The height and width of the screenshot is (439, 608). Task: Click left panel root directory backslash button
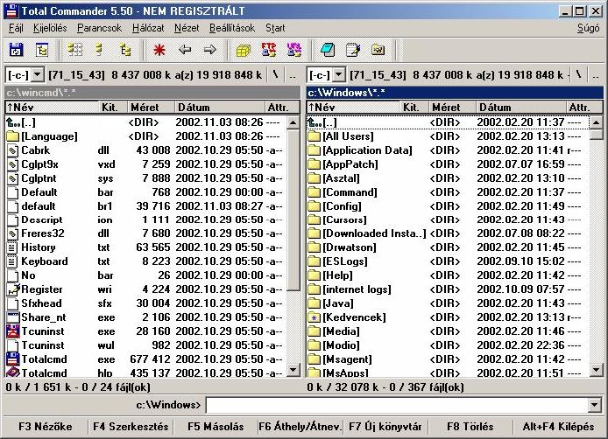[x=276, y=74]
